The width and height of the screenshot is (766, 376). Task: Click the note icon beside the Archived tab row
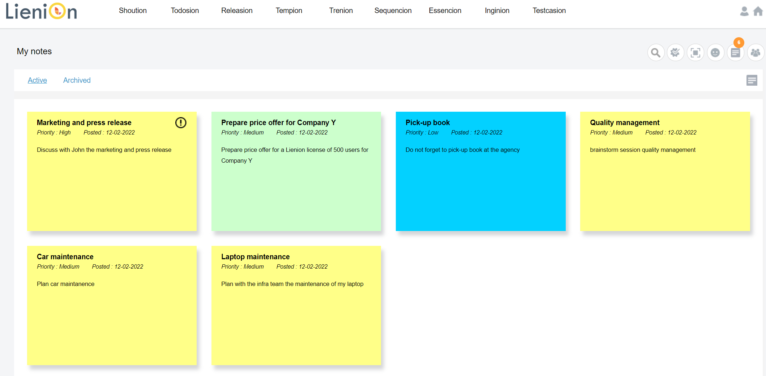(x=752, y=80)
